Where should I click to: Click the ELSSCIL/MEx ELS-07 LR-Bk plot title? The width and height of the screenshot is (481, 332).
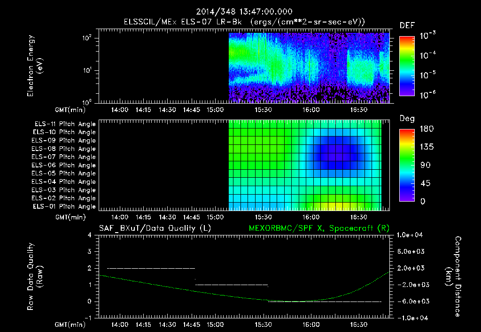tap(244, 22)
